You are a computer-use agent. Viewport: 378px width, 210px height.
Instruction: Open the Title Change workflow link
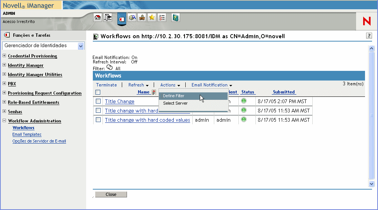120,101
